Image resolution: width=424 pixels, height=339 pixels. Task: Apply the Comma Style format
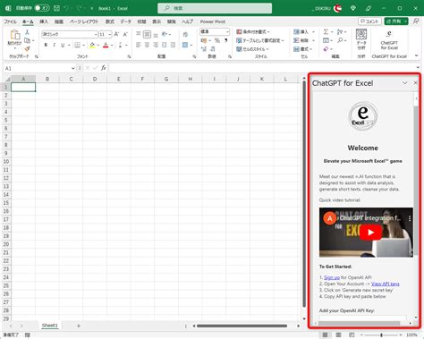(225, 40)
